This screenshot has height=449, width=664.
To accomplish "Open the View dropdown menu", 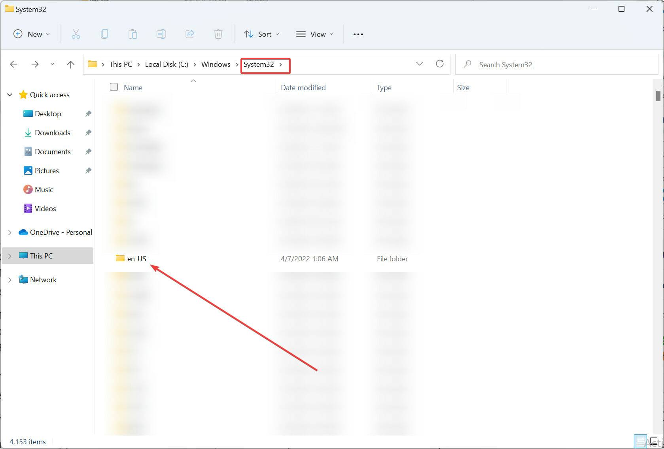I will coord(315,34).
